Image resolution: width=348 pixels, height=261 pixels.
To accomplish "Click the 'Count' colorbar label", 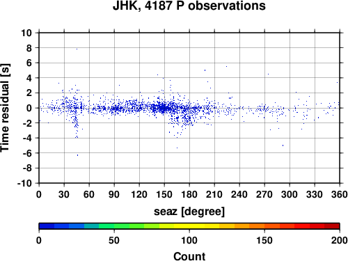I will pyautogui.click(x=189, y=256).
